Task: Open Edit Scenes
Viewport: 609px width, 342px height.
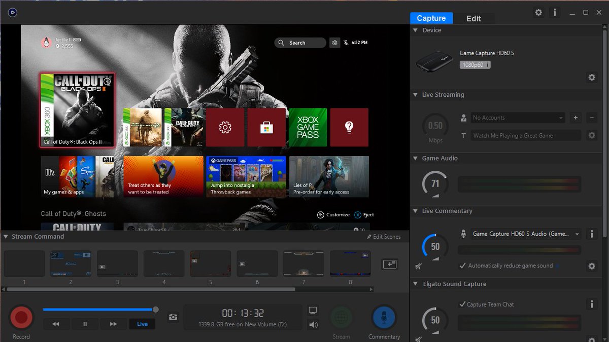Action: 384,237
